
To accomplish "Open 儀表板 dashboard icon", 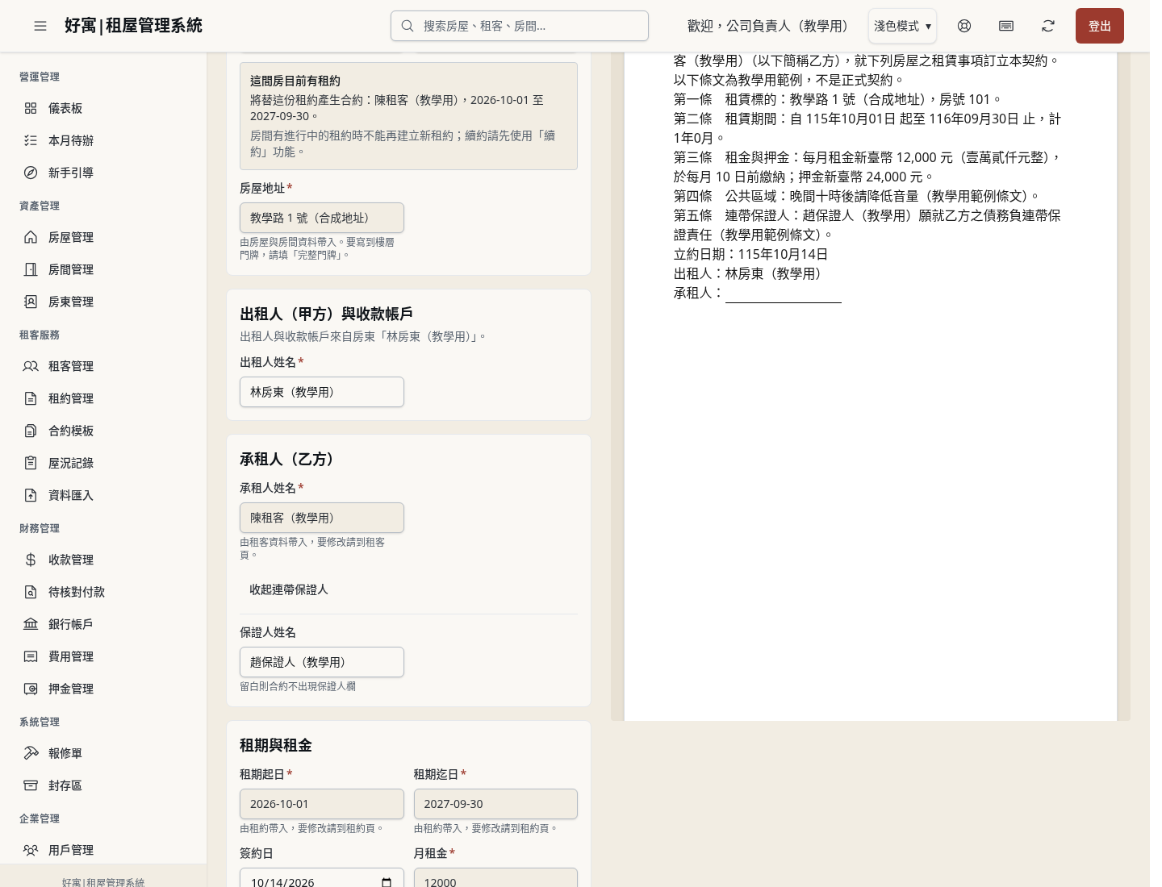I will (31, 108).
